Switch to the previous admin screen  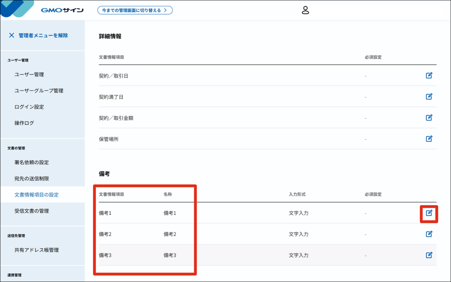(135, 10)
